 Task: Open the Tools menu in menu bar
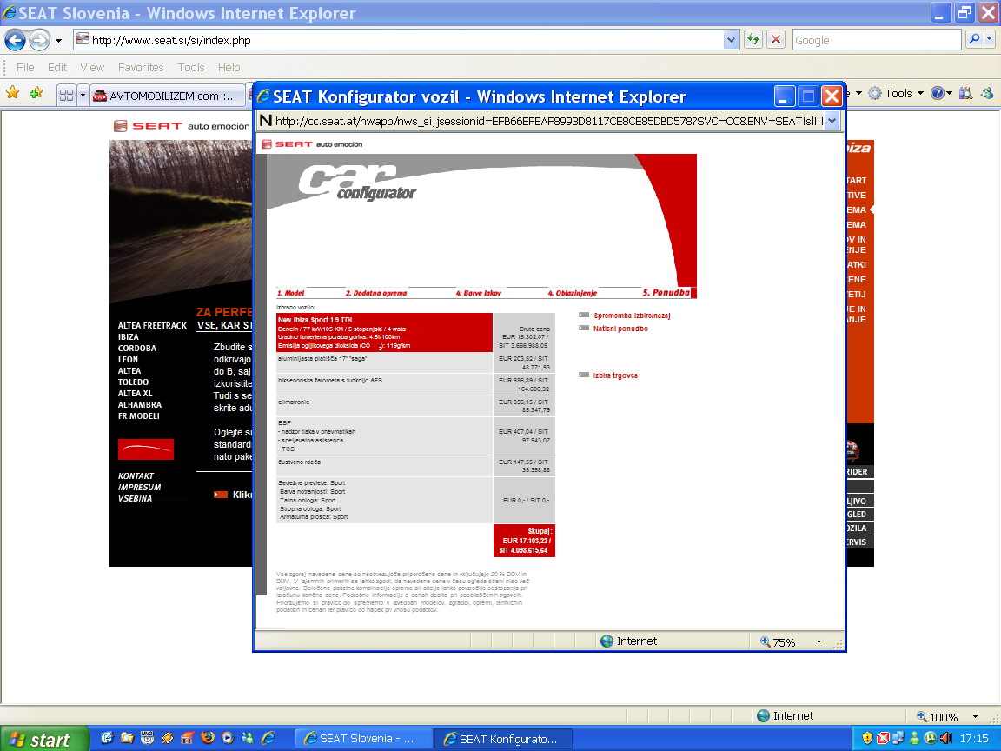pyautogui.click(x=191, y=67)
